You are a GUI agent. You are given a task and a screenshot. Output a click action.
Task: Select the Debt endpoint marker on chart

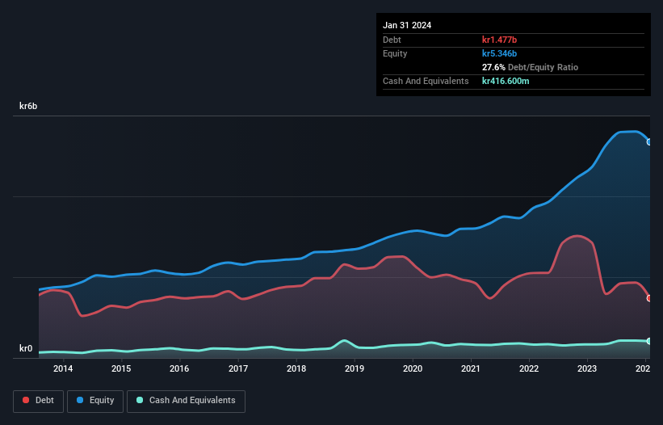coord(649,298)
